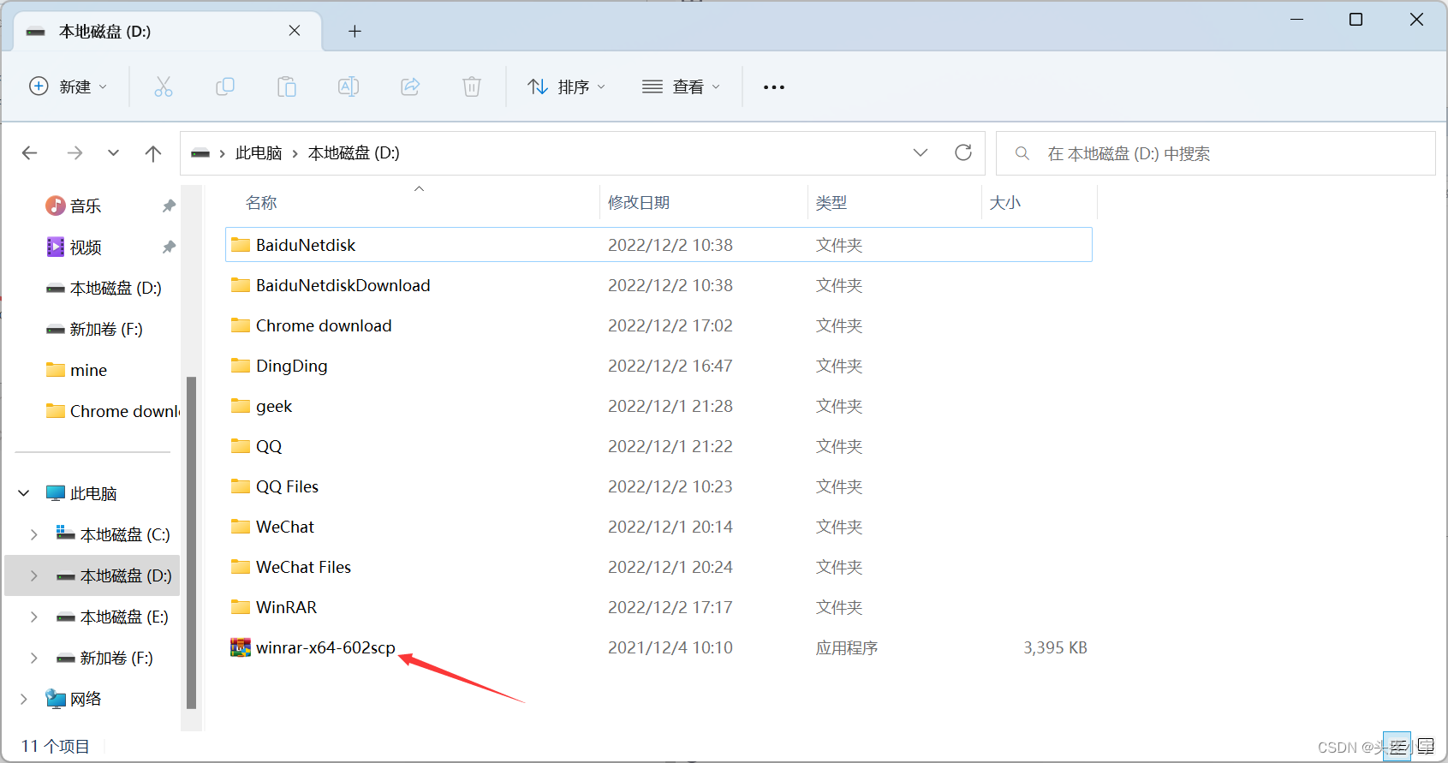Click the navigation pane scrollbar
The width and height of the screenshot is (1448, 763).
191,543
